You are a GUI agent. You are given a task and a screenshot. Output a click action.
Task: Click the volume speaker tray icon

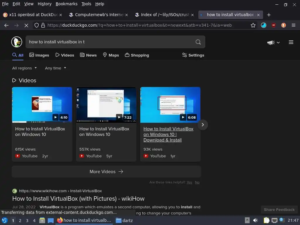pos(255,220)
